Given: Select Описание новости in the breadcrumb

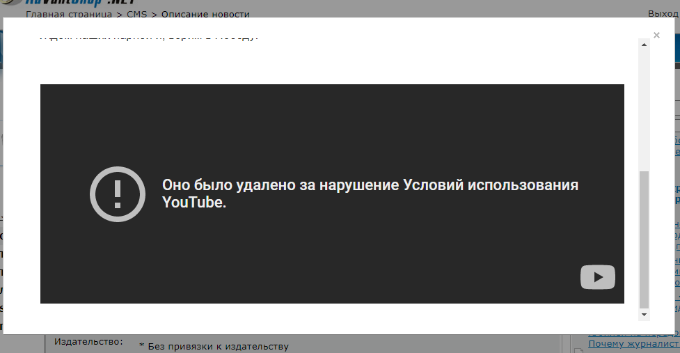Looking at the screenshot, I should [205, 14].
